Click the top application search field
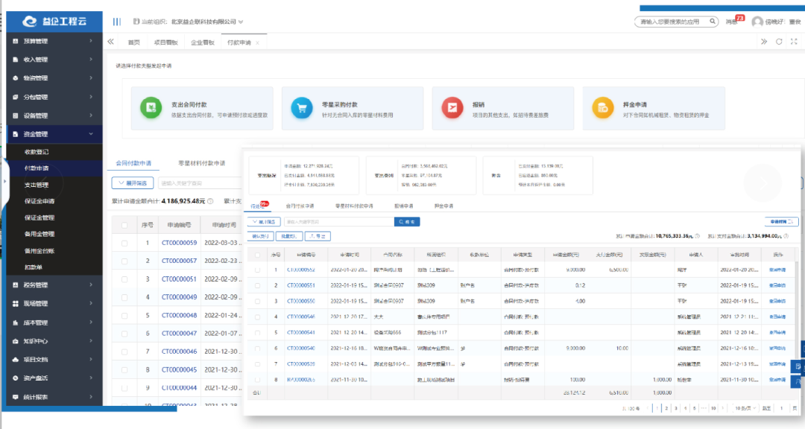Image resolution: width=805 pixels, height=429 pixels. click(x=673, y=22)
